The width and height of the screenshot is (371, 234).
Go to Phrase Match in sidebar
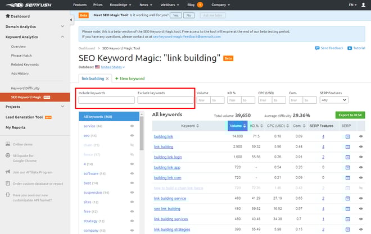point(21,56)
